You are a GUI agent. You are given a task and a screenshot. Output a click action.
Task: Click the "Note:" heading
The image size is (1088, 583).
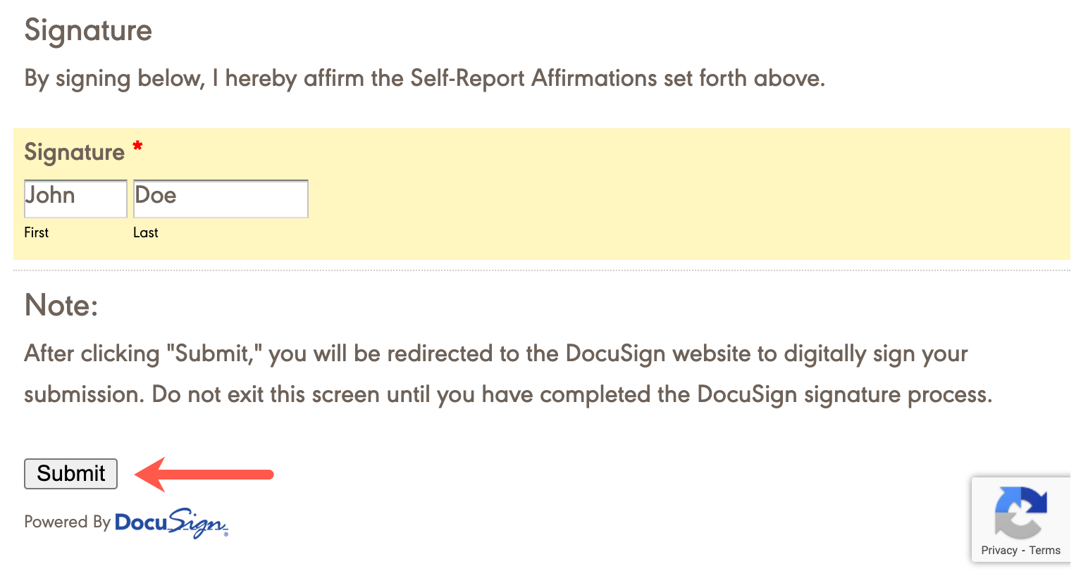coord(61,306)
